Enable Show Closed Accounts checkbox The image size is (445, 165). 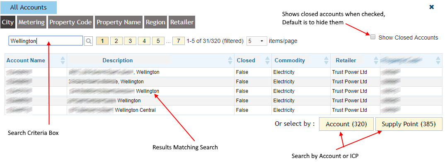point(373,37)
